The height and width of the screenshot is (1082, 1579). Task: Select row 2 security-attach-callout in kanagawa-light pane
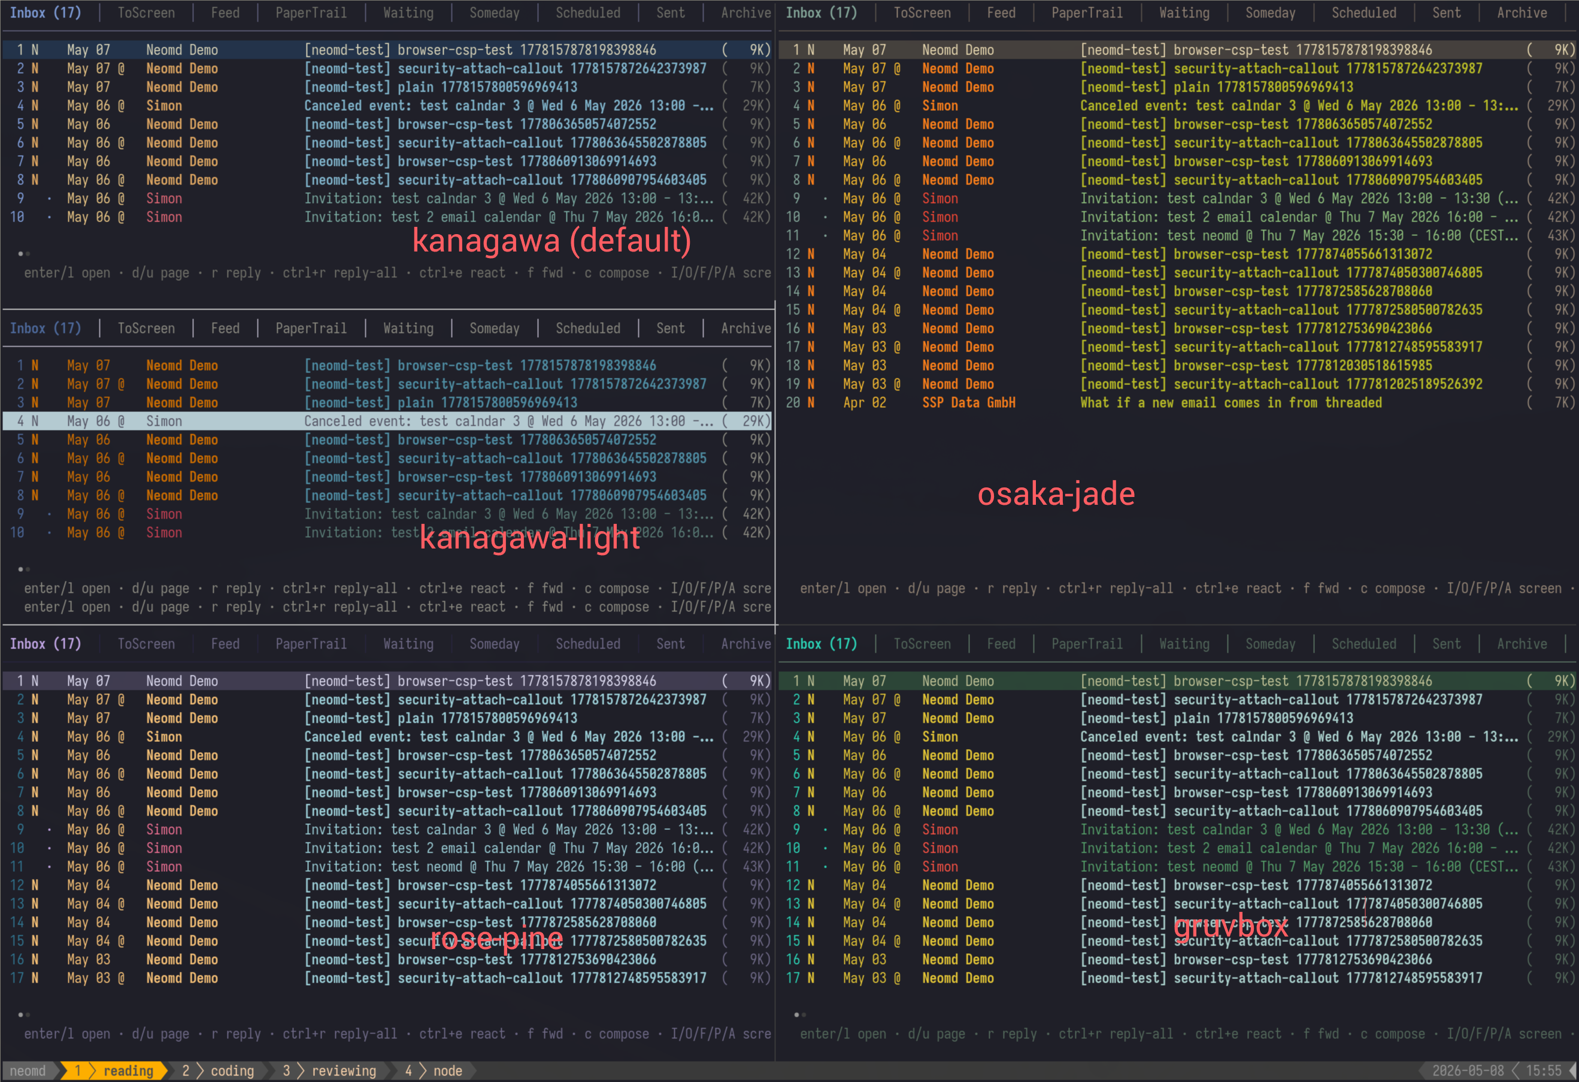coord(387,384)
